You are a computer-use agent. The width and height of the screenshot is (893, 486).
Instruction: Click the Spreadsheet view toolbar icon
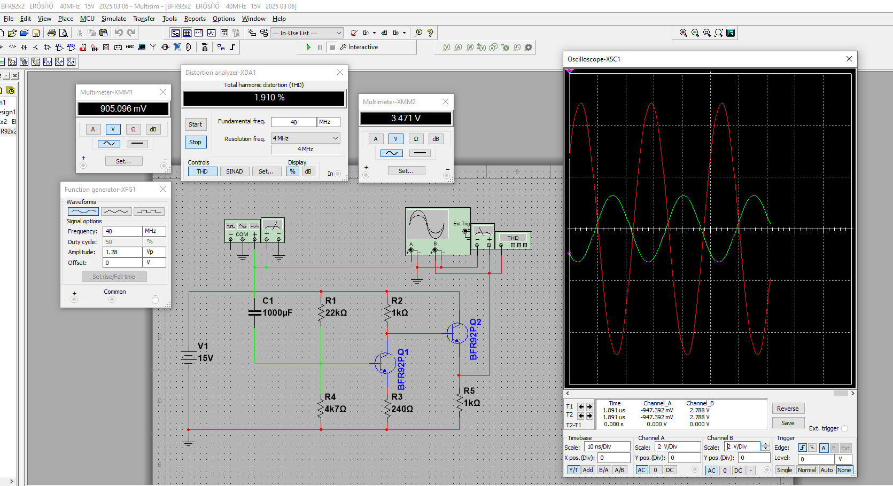[x=187, y=33]
